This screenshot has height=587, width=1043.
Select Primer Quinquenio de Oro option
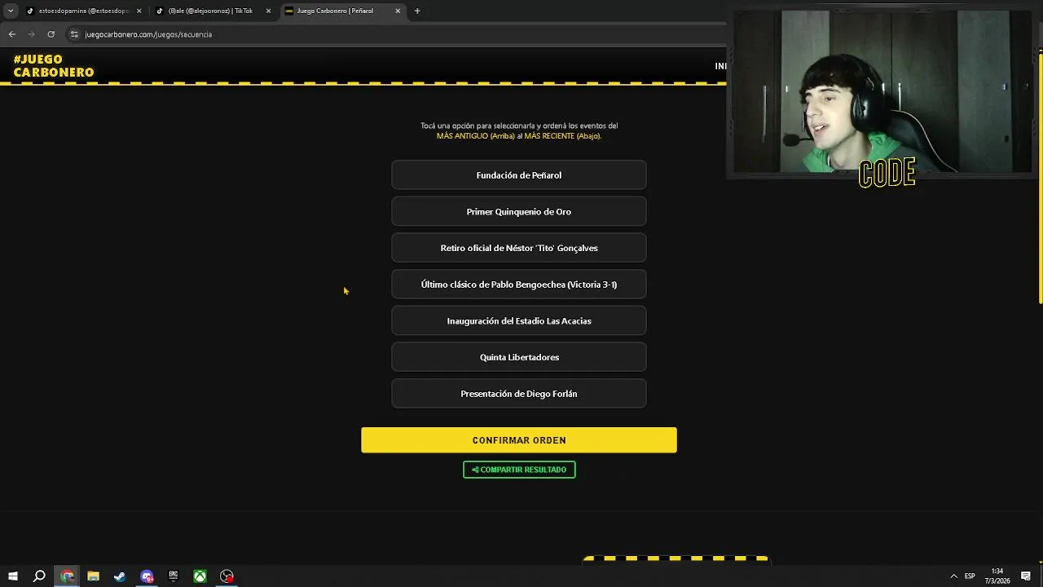(x=519, y=212)
